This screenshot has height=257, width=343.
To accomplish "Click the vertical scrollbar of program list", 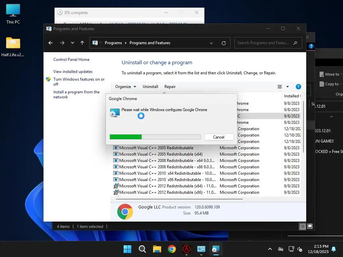I will click(x=303, y=127).
